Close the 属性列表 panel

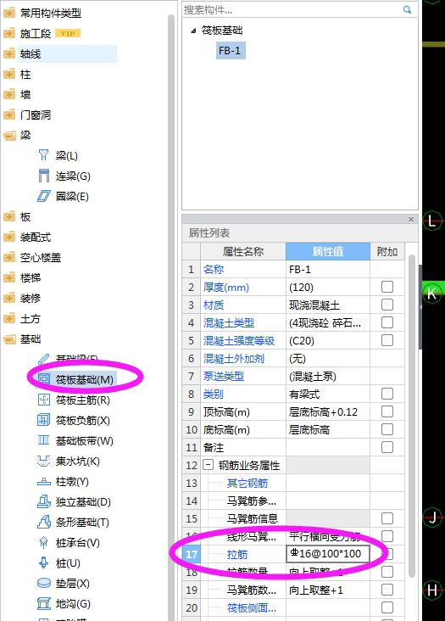tap(411, 219)
